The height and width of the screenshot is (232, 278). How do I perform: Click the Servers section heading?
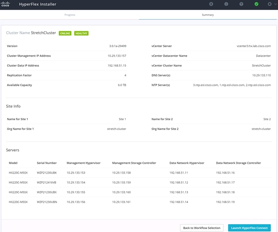click(x=12, y=150)
